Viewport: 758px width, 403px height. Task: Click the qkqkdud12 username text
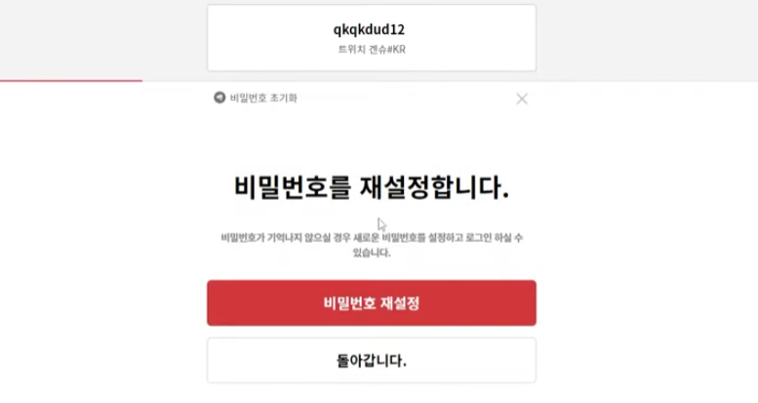pyautogui.click(x=369, y=29)
